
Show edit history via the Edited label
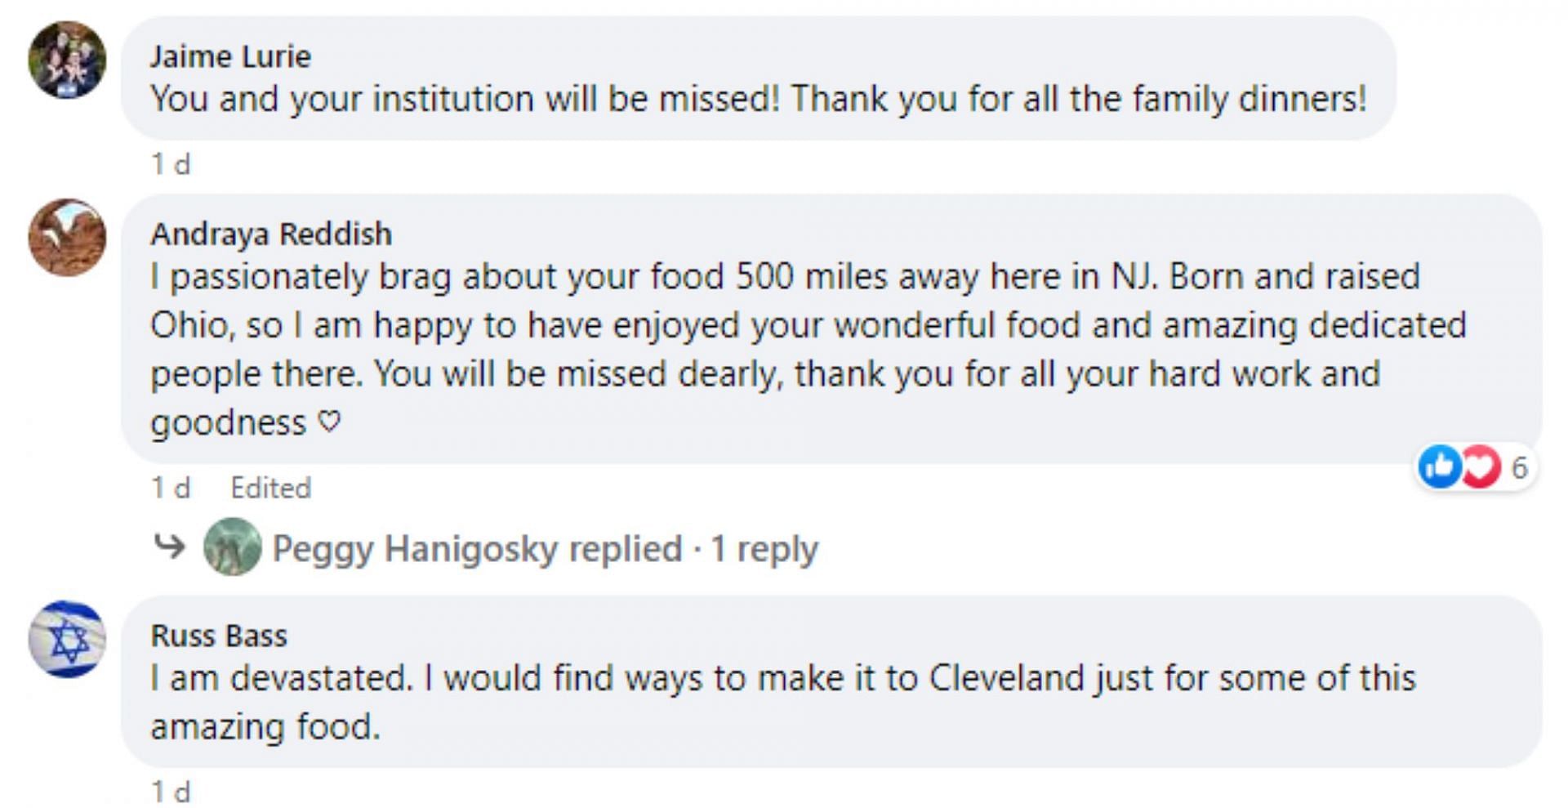(x=270, y=488)
